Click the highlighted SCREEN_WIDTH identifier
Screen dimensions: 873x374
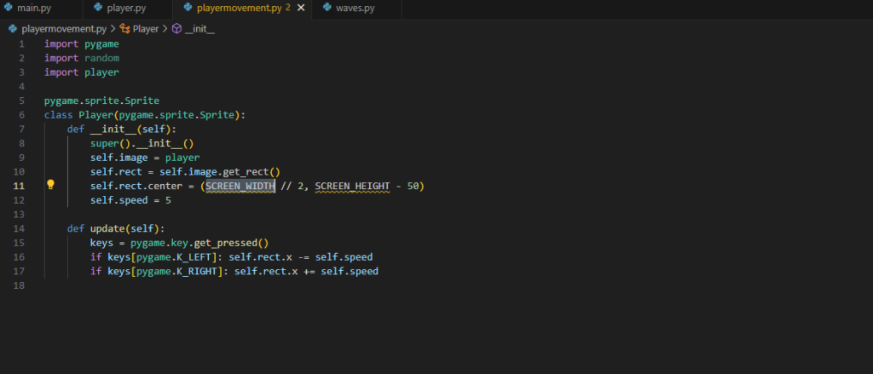coord(240,186)
